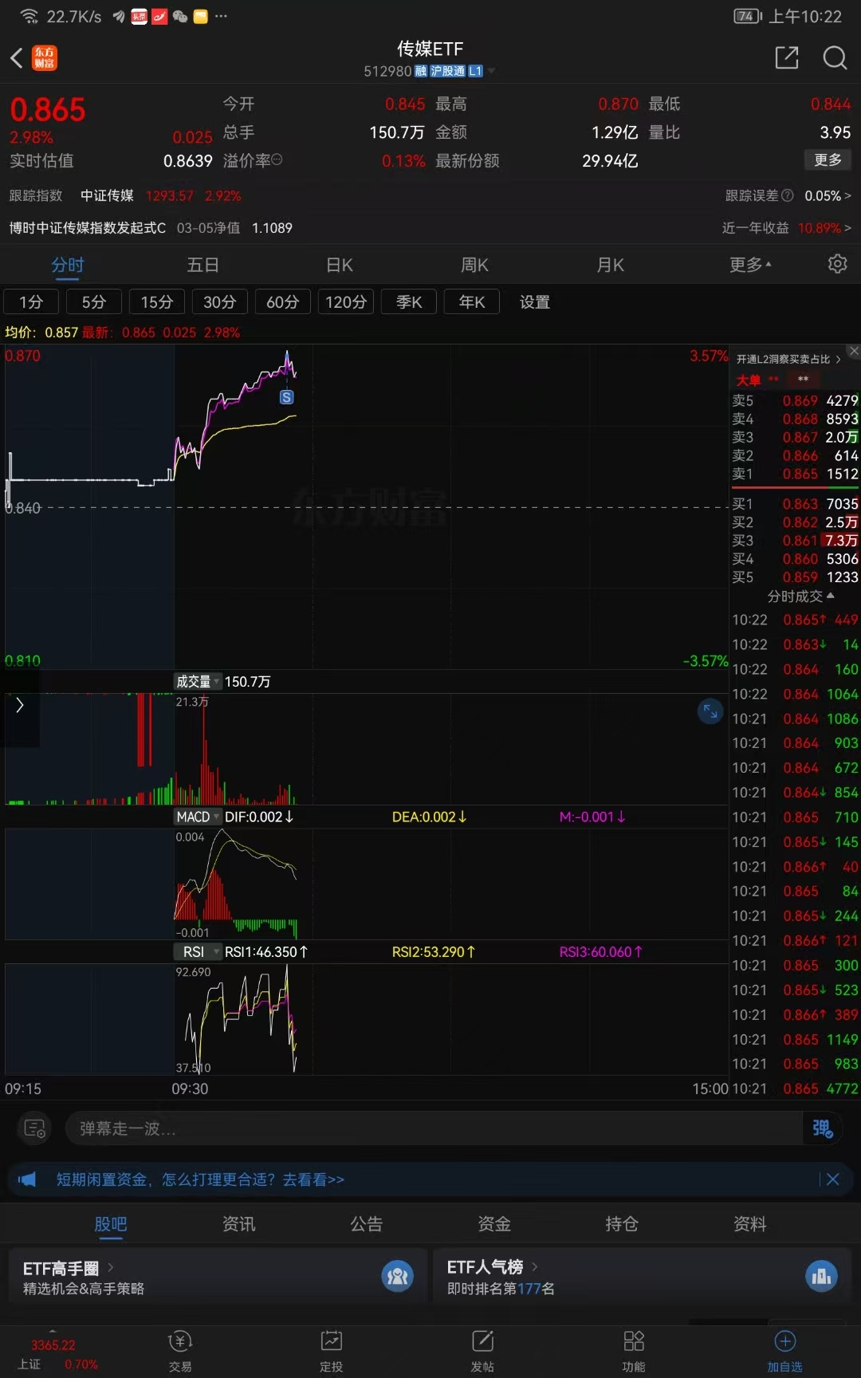
Task: Switch to 资料 tab
Action: point(750,1224)
